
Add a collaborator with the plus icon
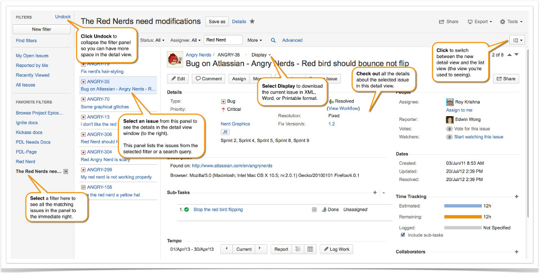(x=516, y=252)
